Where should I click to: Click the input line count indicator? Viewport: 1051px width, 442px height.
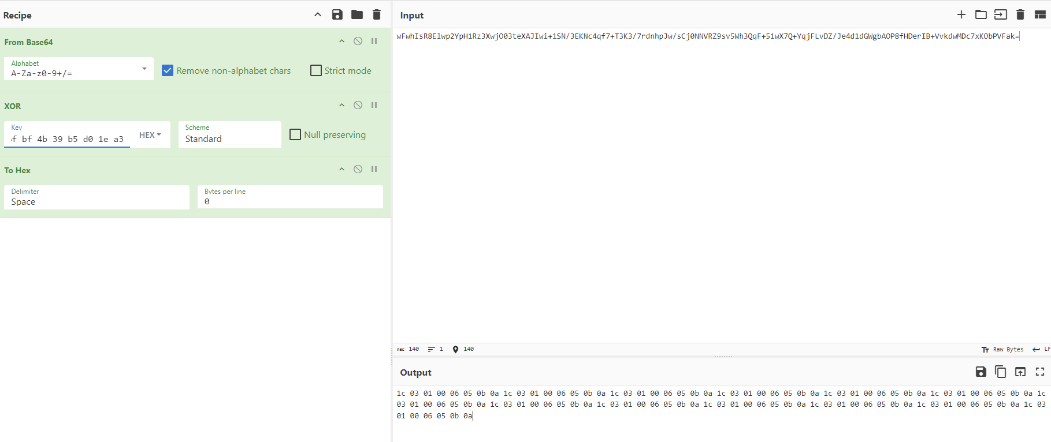tap(436, 349)
